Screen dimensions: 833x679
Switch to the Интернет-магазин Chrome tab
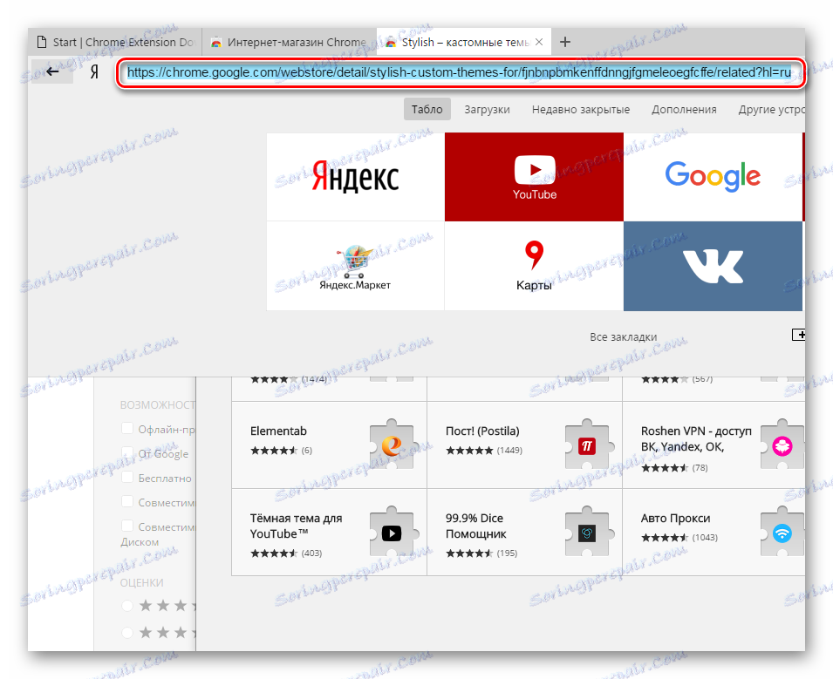tap(289, 42)
